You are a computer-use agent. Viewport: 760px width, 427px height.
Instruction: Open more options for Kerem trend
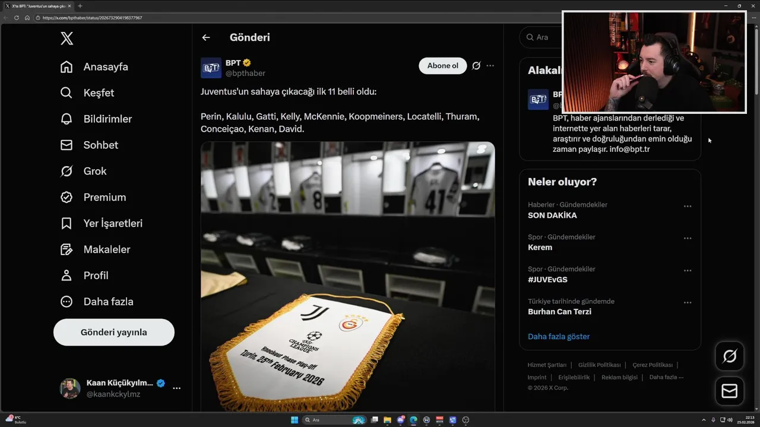click(688, 238)
